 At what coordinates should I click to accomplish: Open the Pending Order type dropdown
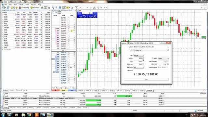[151, 50]
